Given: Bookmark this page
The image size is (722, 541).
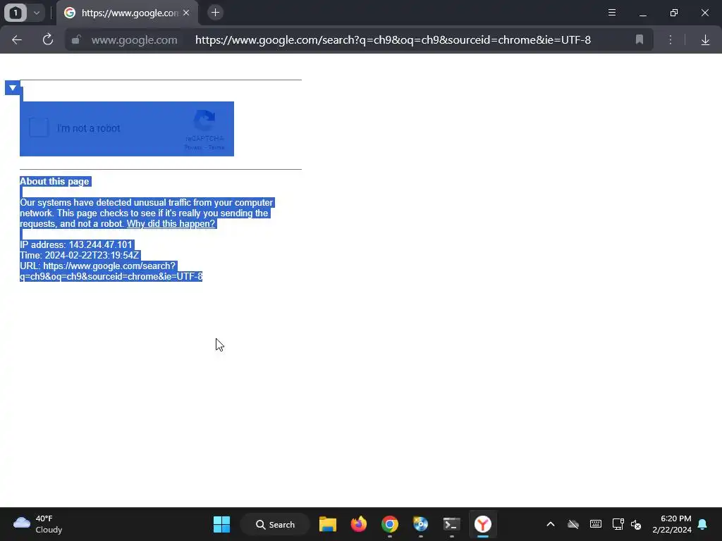Looking at the screenshot, I should 639,39.
